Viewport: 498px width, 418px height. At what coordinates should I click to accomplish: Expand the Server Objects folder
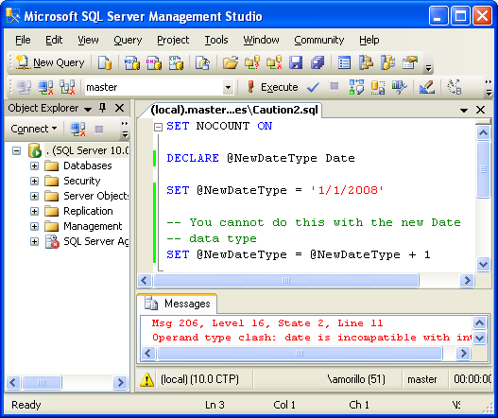pyautogui.click(x=34, y=196)
